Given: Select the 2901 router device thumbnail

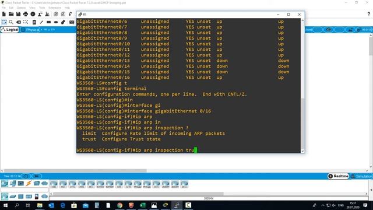Looking at the screenshot, I should pyautogui.click(x=82, y=184).
